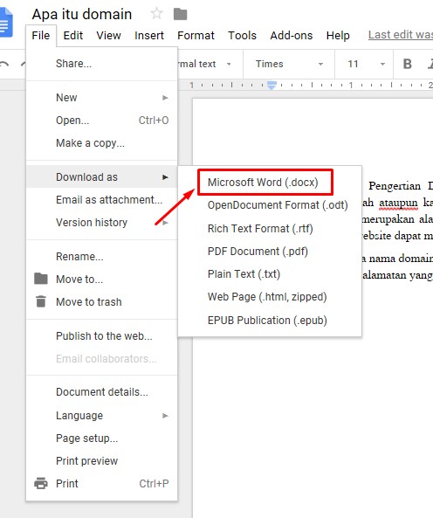Open the File menu
433x518 pixels.
[x=41, y=35]
